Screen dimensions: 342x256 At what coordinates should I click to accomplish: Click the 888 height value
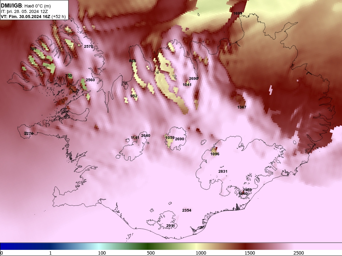click(132, 61)
